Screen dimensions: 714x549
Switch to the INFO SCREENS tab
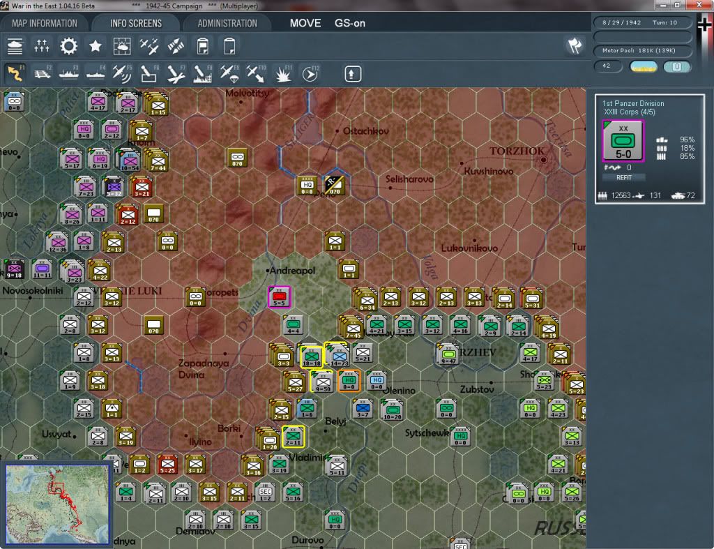136,23
